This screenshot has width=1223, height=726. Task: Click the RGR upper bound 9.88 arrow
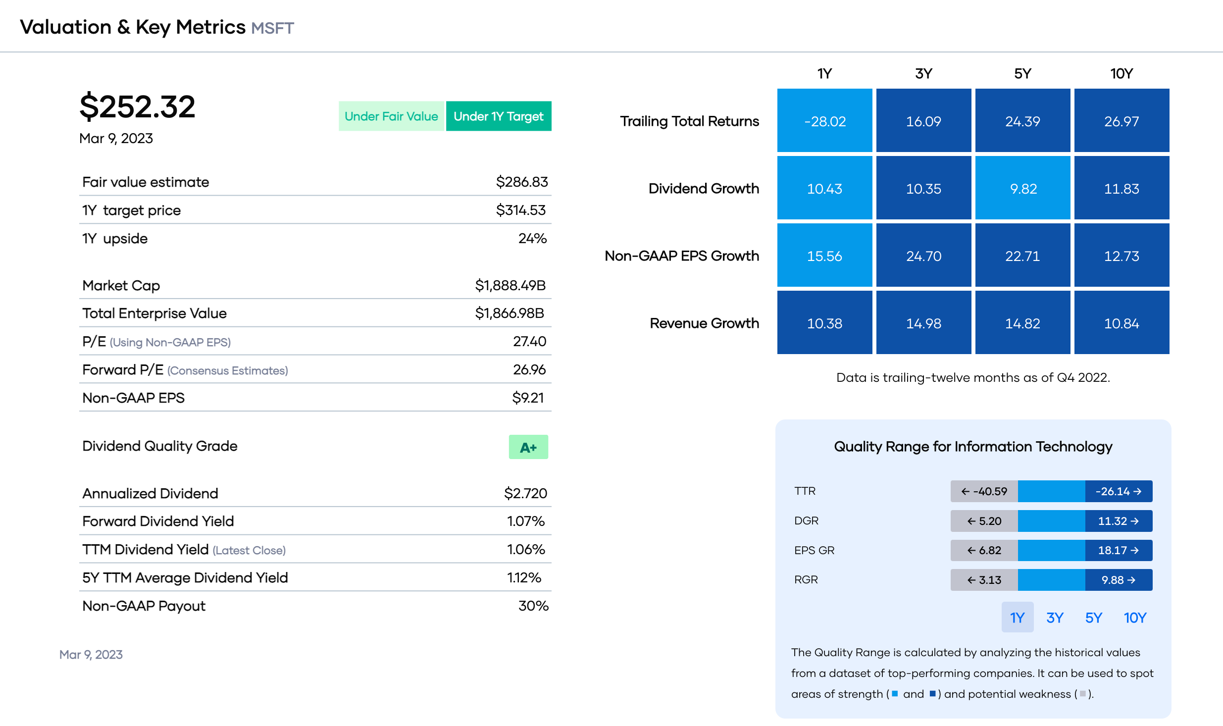(x=1119, y=580)
